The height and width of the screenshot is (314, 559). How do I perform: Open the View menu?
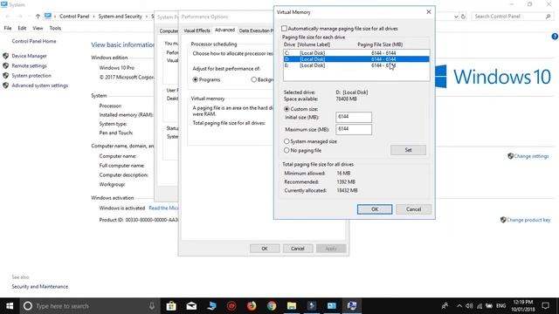(38, 28)
